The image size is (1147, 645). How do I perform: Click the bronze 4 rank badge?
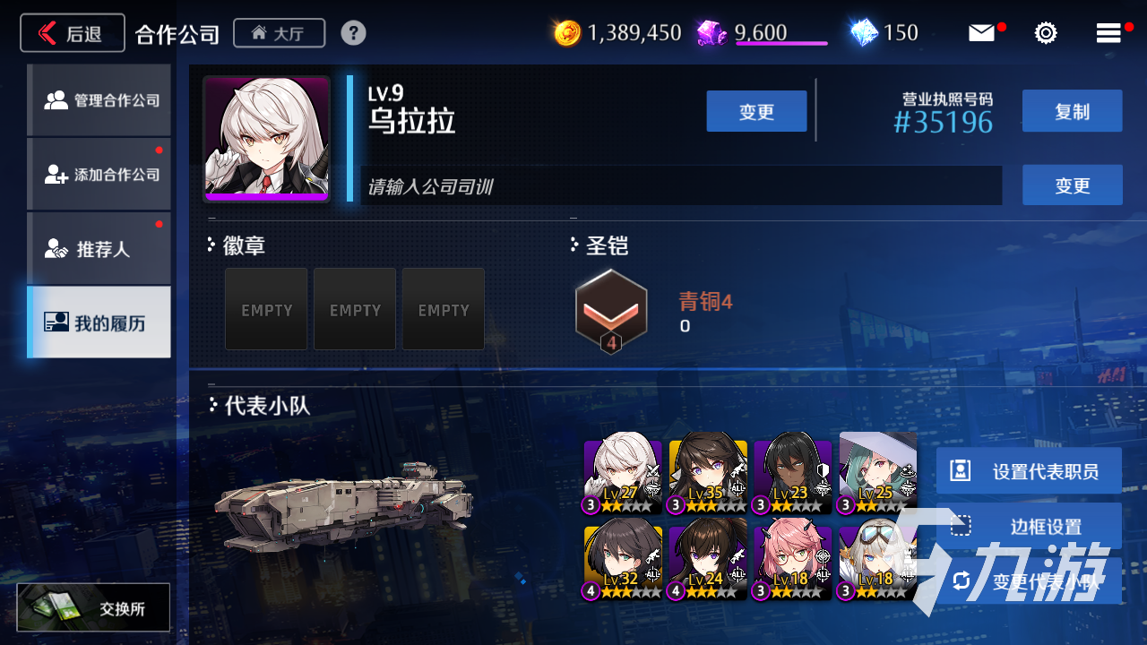611,311
